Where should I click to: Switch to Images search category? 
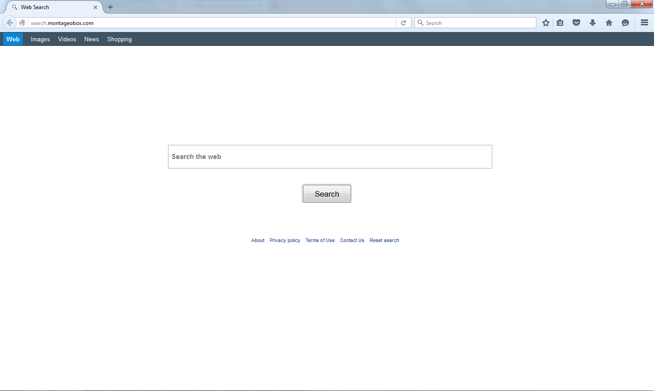40,40
